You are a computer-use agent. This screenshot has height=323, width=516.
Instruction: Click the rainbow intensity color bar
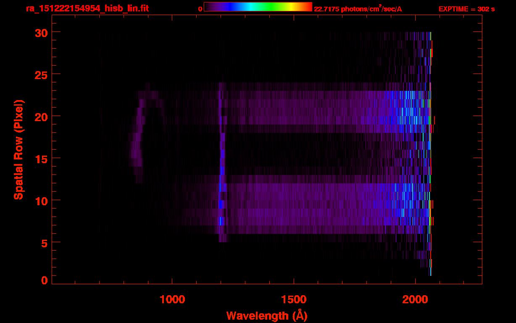pos(258,7)
